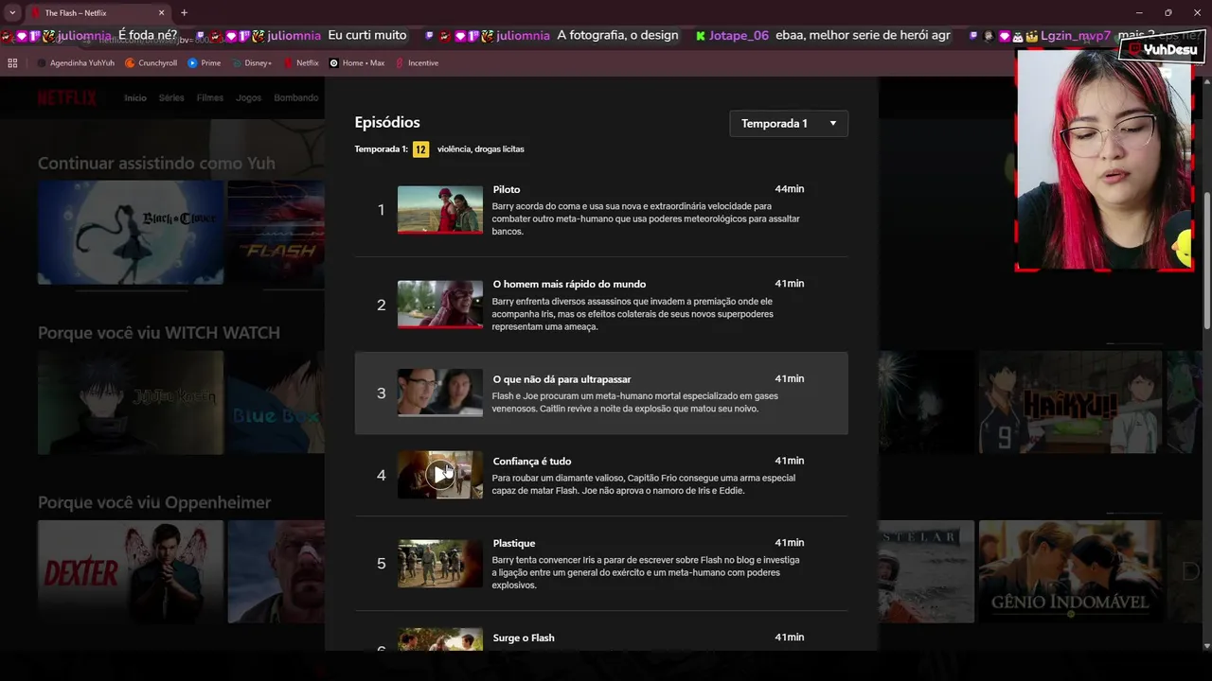The height and width of the screenshot is (681, 1212).
Task: Click the violência, drogas lícitas rating text
Action: tap(480, 149)
